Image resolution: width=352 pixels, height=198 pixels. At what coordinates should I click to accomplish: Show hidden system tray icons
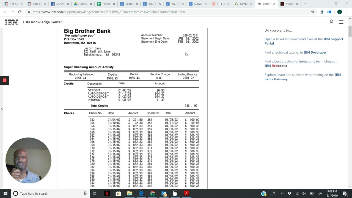282,194
